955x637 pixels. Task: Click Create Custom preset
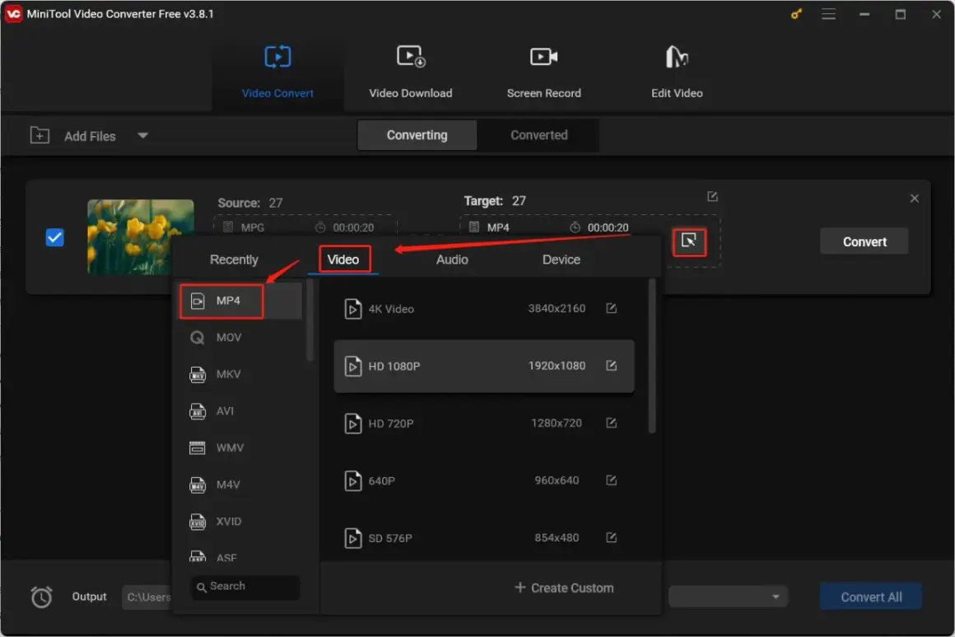[564, 588]
